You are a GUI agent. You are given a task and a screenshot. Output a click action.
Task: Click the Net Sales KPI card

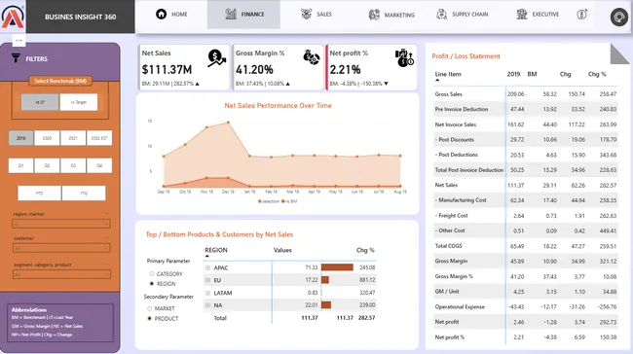[x=184, y=67]
